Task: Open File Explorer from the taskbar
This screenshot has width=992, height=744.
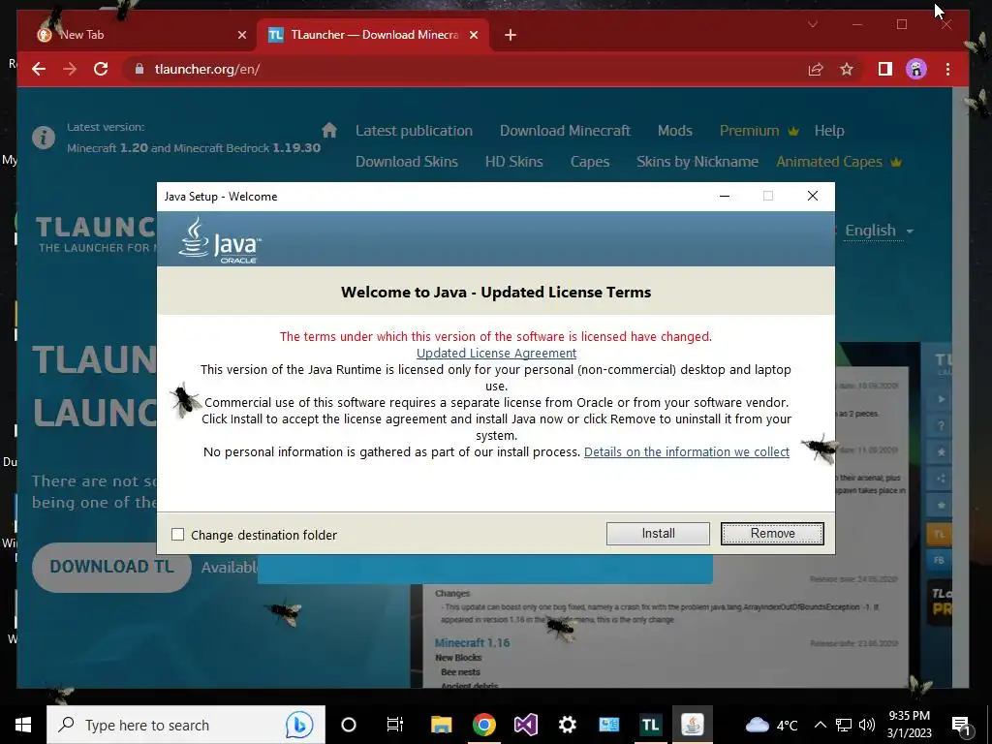Action: (441, 725)
